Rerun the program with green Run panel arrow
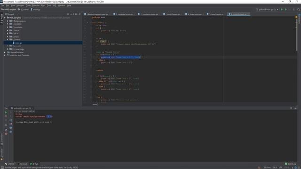 click(x=6, y=112)
